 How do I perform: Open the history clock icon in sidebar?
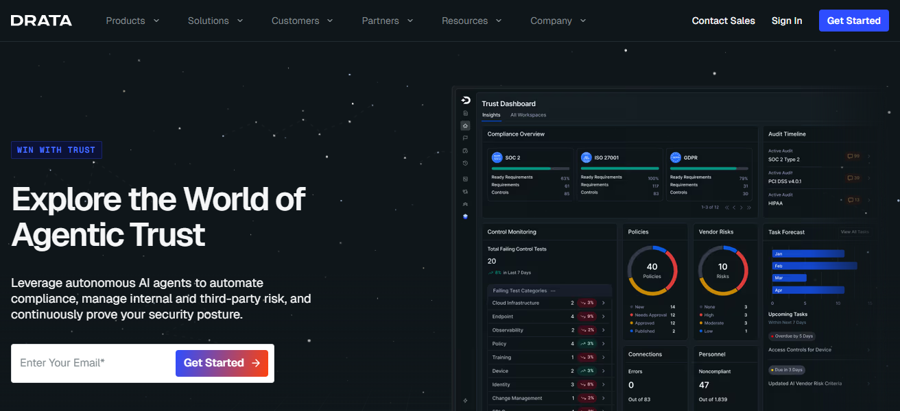click(x=465, y=163)
